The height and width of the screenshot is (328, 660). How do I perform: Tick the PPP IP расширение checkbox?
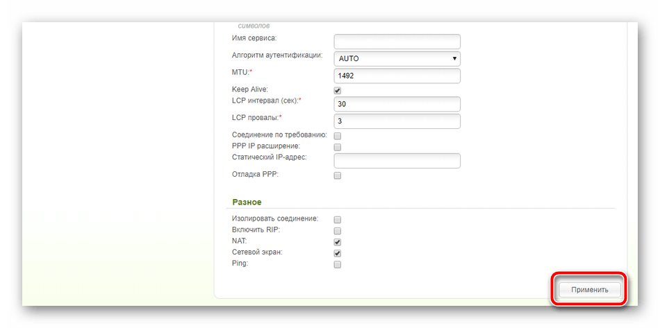pyautogui.click(x=337, y=147)
